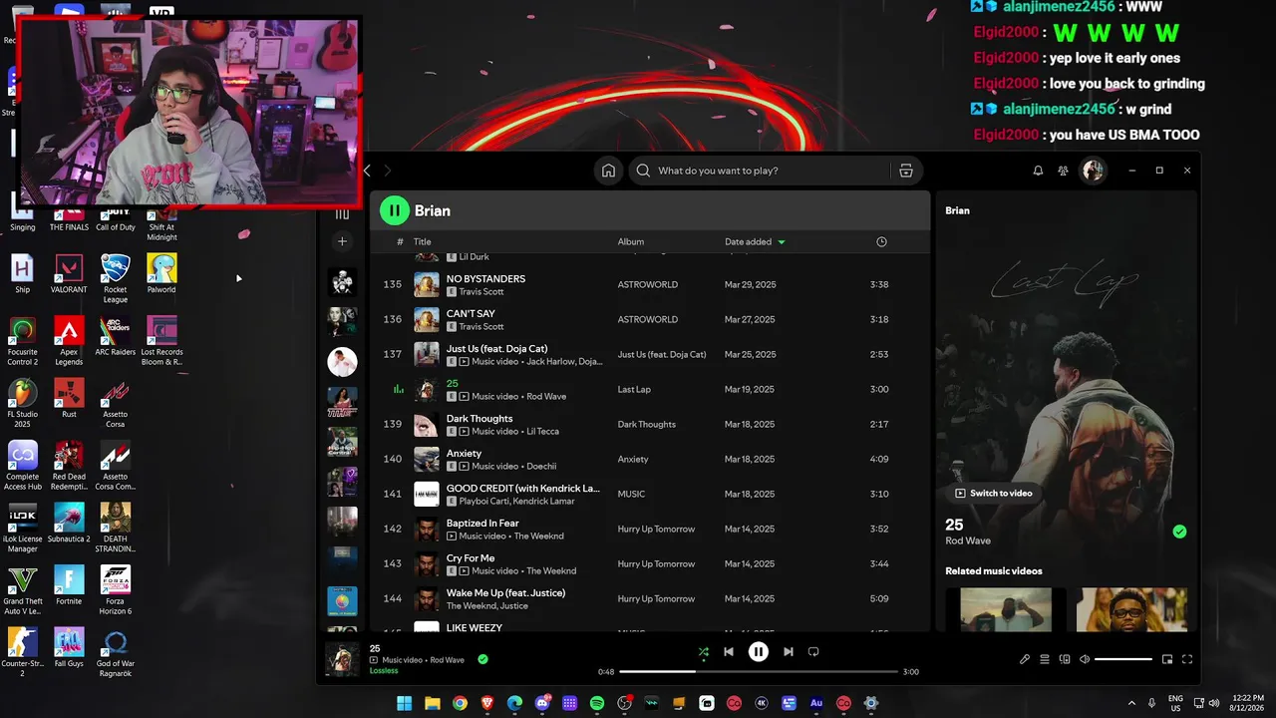
Task: Open the Spotify profile avatar menu
Action: pyautogui.click(x=1094, y=171)
